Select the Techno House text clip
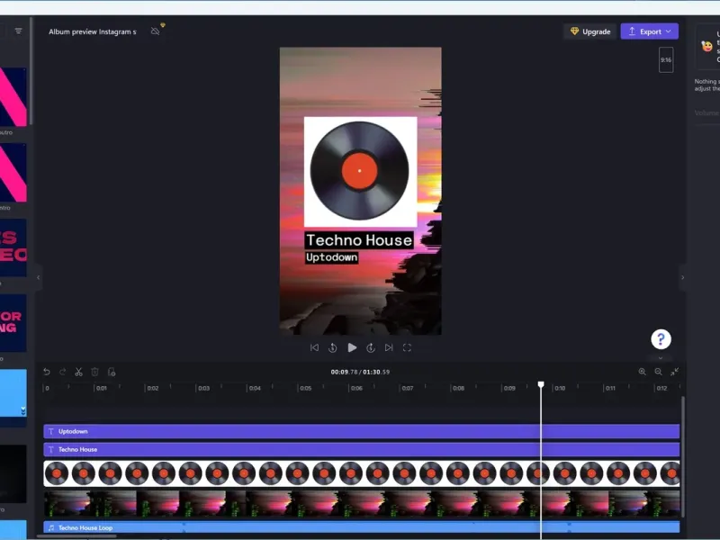 point(362,449)
